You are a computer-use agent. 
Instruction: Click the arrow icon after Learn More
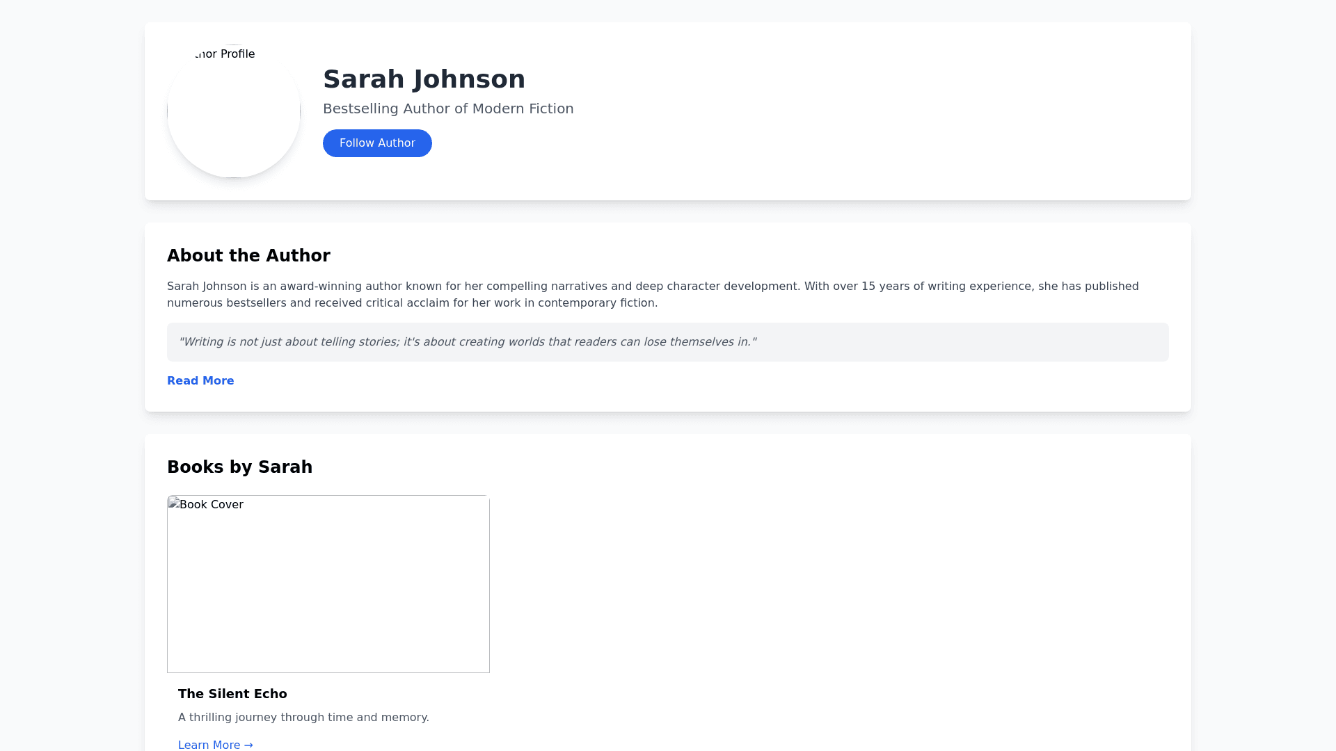point(248,745)
